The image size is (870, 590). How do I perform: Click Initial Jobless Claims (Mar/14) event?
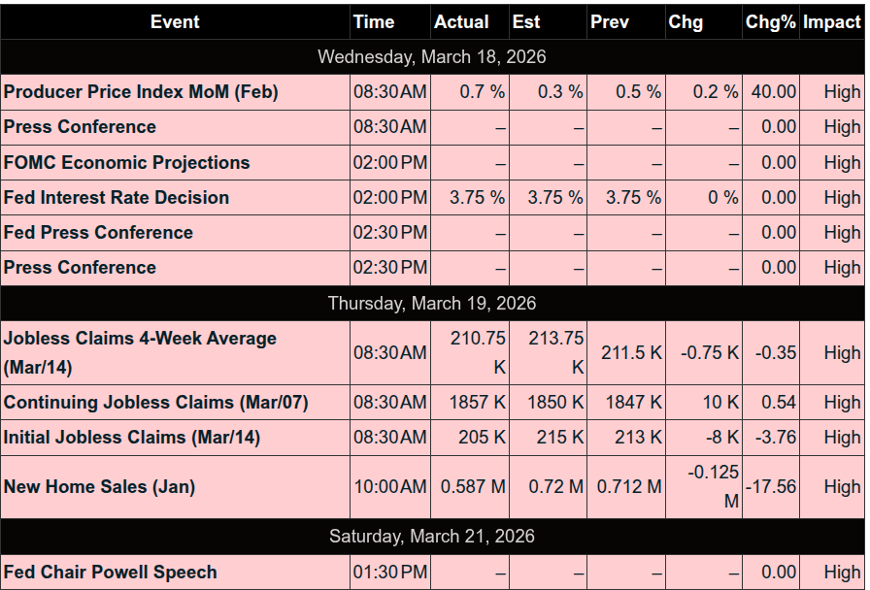click(x=132, y=437)
